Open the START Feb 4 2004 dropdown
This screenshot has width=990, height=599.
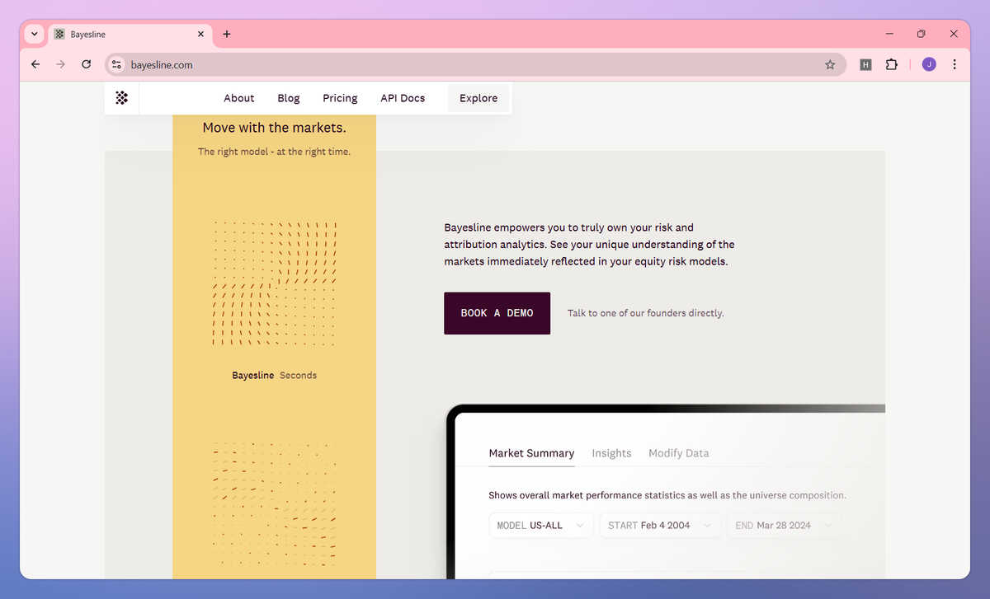point(660,525)
